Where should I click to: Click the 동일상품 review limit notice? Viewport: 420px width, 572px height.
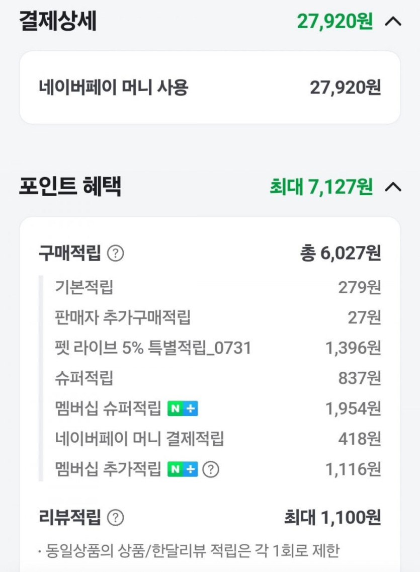point(188,550)
